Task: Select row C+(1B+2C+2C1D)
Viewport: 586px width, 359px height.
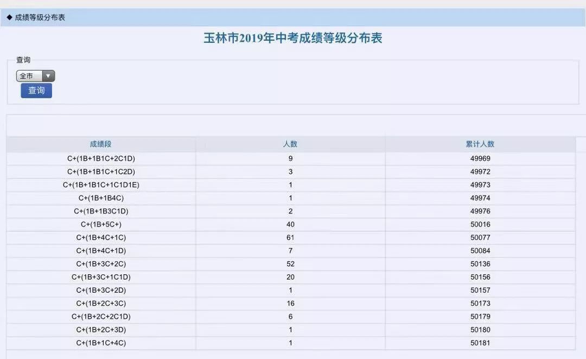Action: [291, 317]
